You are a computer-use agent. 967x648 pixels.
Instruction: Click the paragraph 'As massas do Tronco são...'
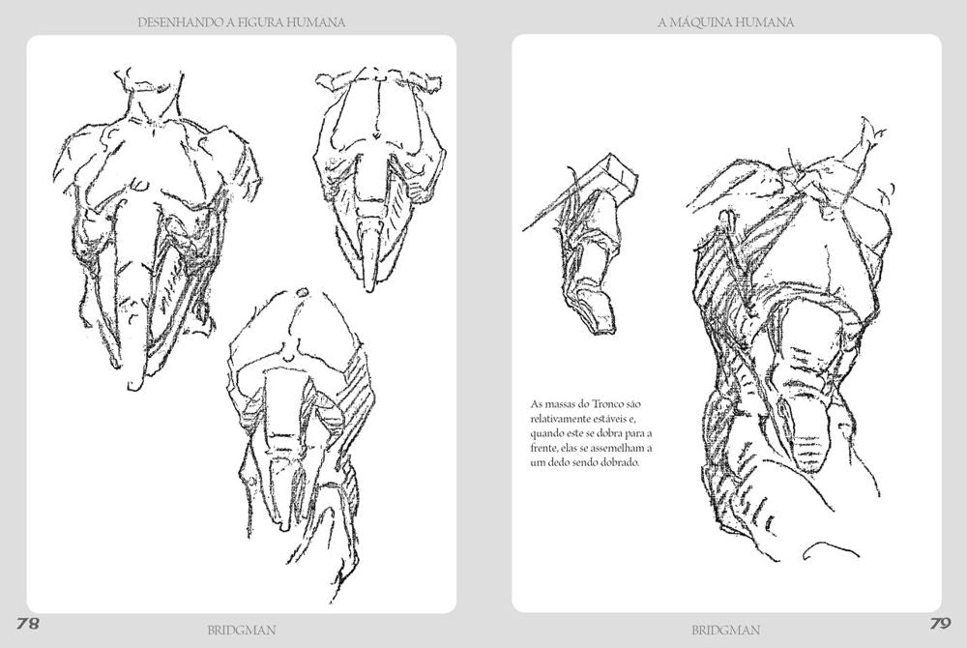(x=592, y=433)
